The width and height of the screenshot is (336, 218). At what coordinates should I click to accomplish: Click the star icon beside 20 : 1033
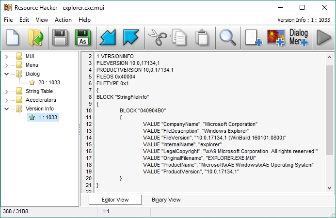(32, 82)
